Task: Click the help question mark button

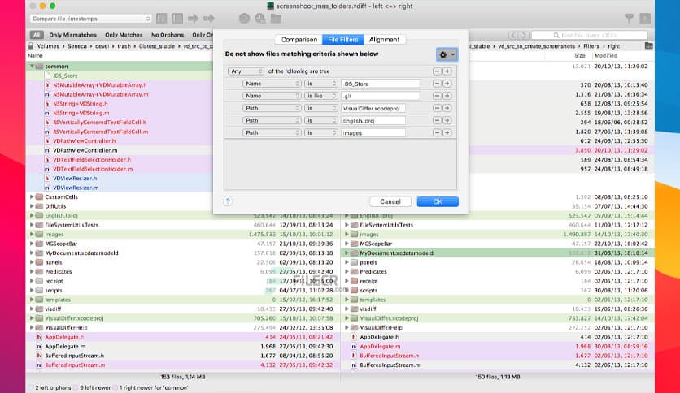Action: [228, 201]
